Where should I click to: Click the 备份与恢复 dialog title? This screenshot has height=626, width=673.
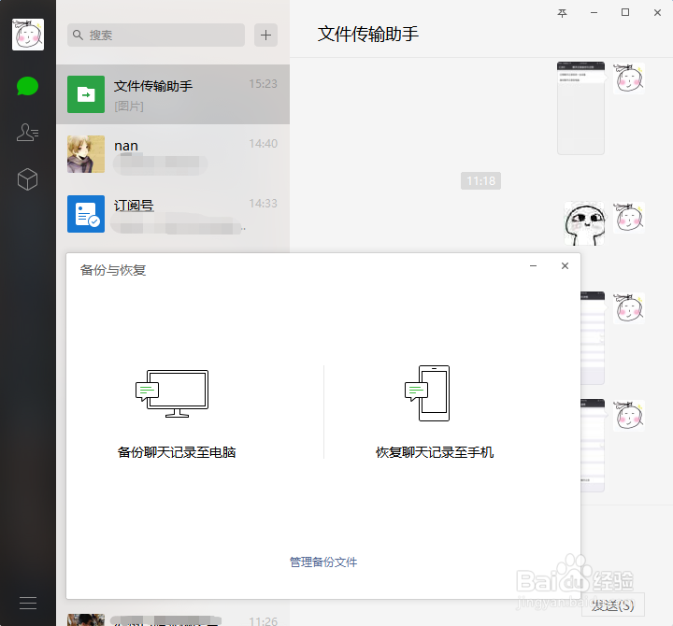113,270
